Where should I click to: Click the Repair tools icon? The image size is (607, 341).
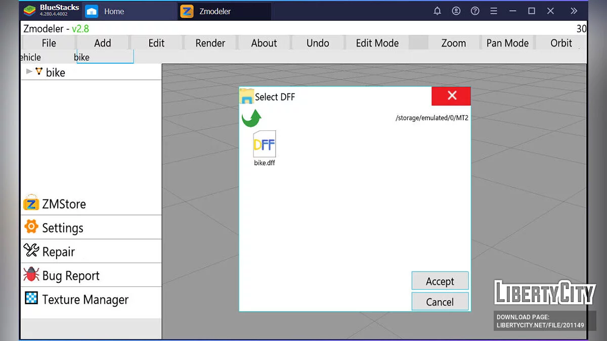click(x=31, y=251)
